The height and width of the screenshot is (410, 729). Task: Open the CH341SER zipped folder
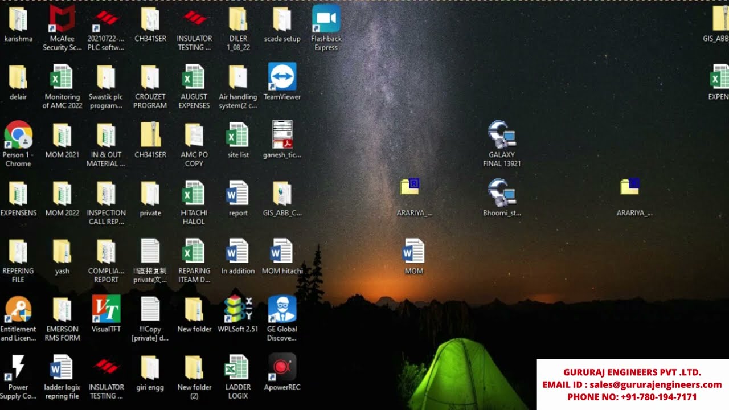click(150, 140)
